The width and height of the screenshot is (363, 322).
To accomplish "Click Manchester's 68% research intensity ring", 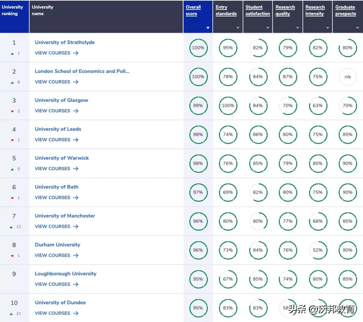I will click(318, 221).
